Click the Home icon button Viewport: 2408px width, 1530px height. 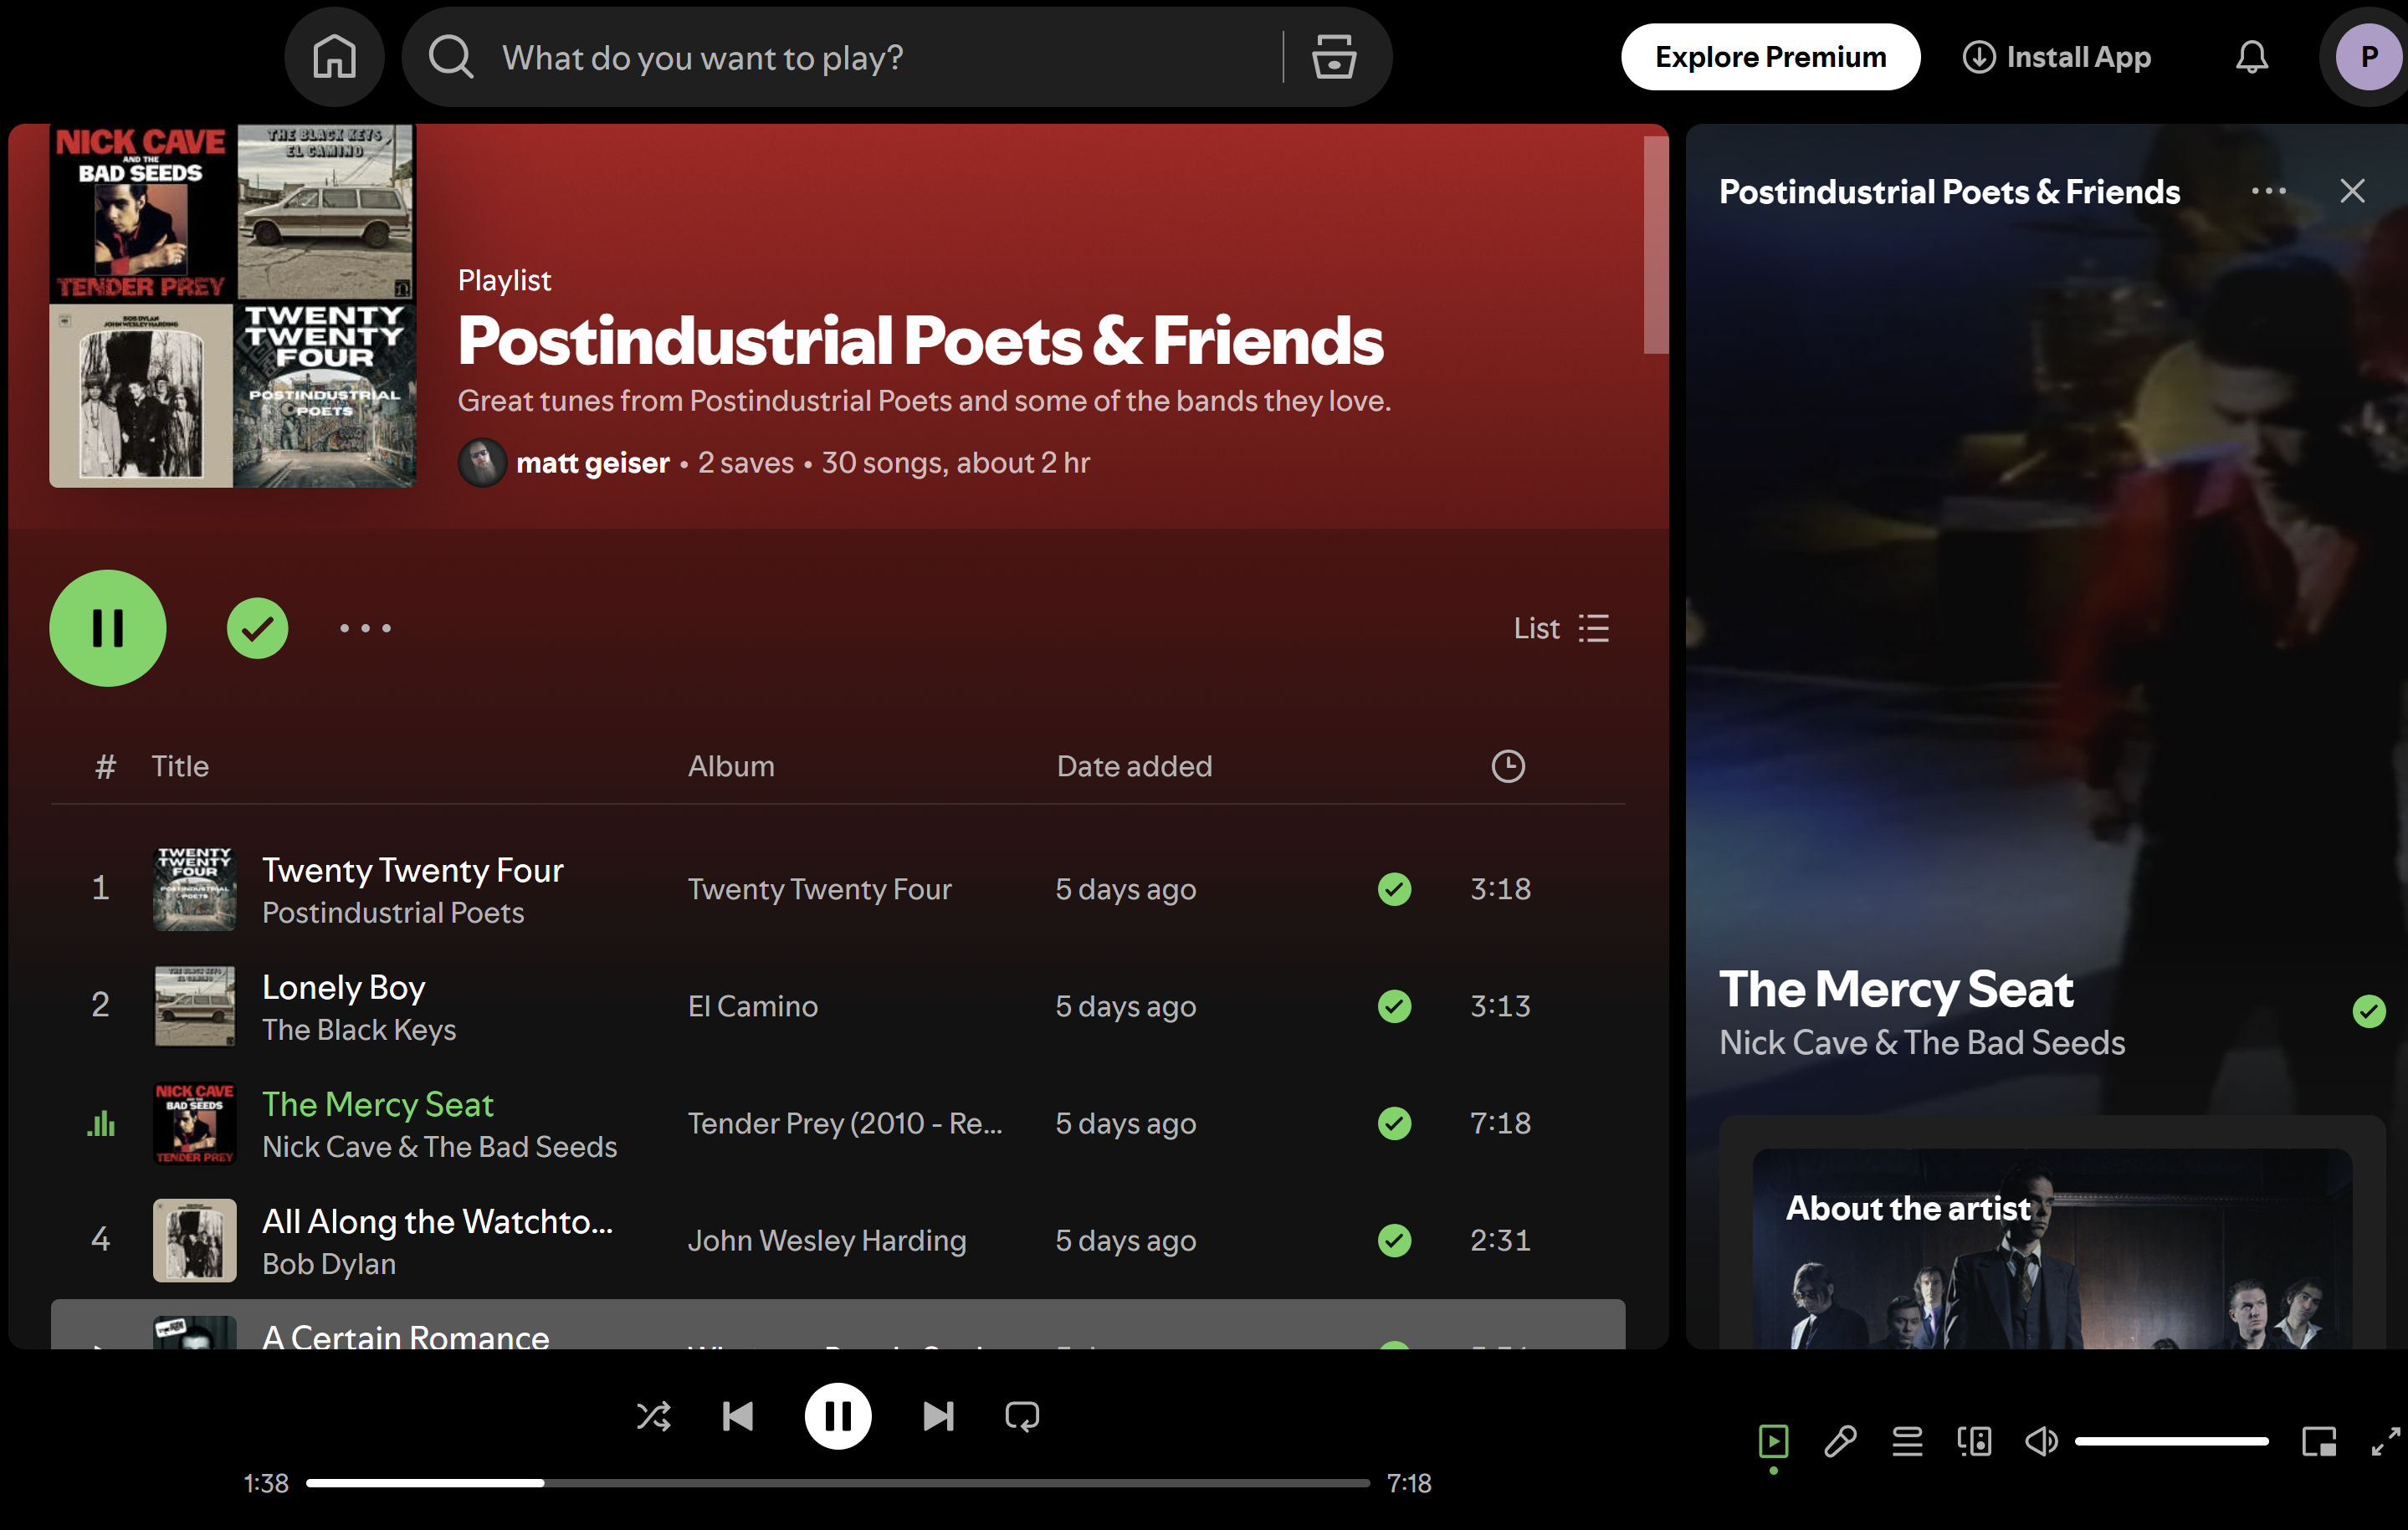click(x=334, y=57)
